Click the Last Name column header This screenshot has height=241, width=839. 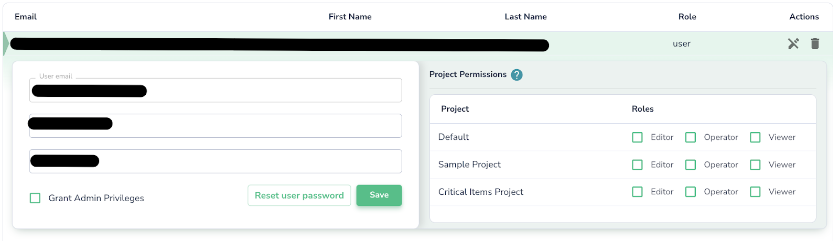[x=526, y=17]
